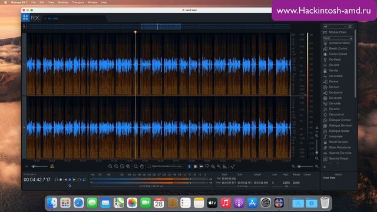Collapse the overview waveform strip
Screen dimensions: 377x212
pos(24,26)
